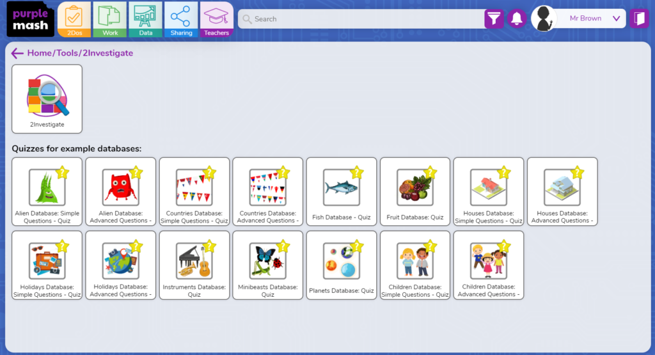Open the Data tab

(x=145, y=19)
